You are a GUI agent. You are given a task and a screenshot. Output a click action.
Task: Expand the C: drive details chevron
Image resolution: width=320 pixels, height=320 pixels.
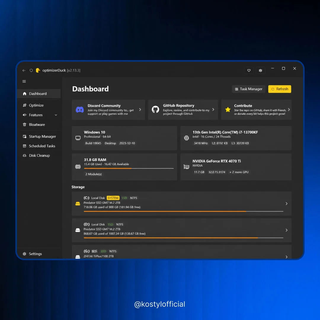point(287,204)
